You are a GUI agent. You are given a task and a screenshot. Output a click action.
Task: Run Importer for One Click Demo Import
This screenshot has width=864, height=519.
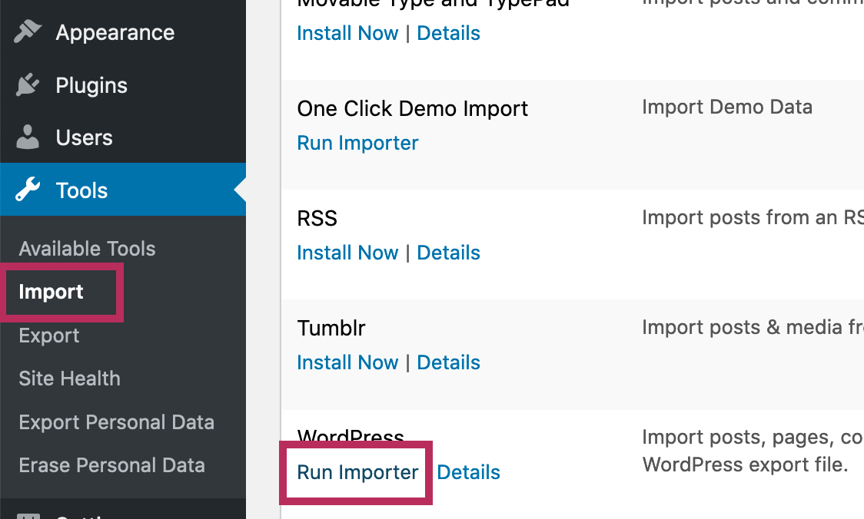click(357, 143)
